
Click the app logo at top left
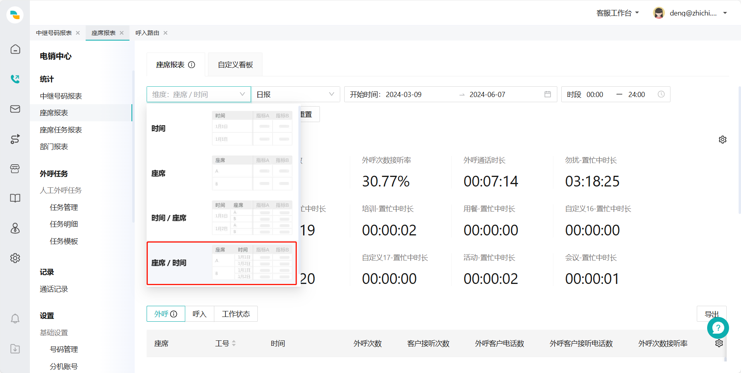(15, 15)
